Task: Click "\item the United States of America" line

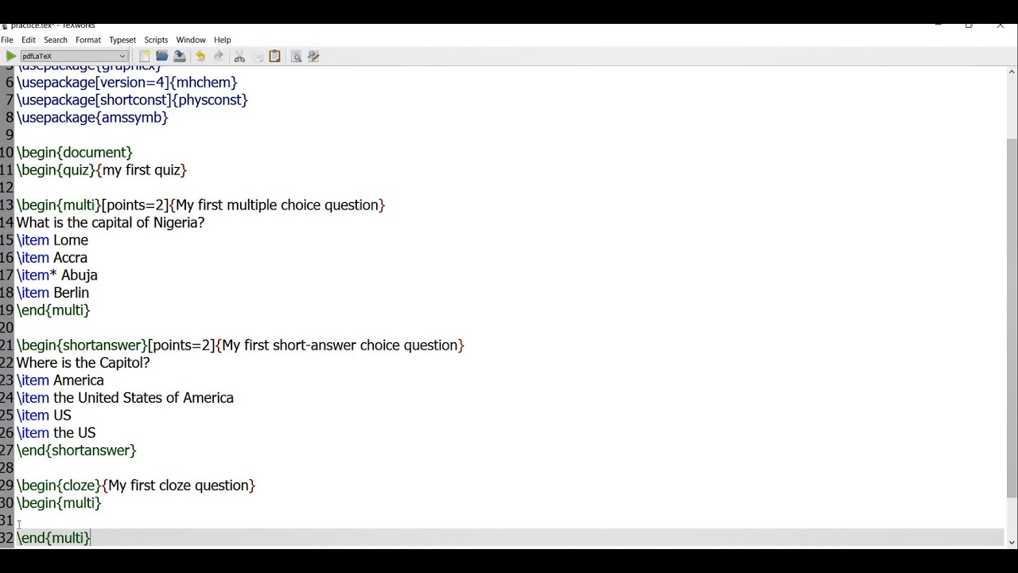Action: (125, 397)
